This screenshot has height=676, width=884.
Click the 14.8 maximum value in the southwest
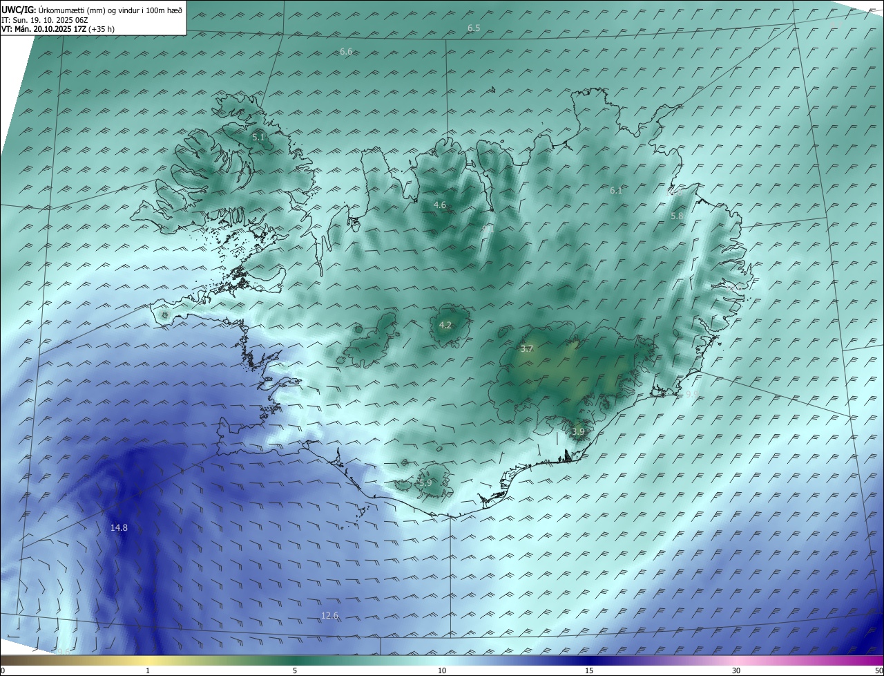[119, 527]
